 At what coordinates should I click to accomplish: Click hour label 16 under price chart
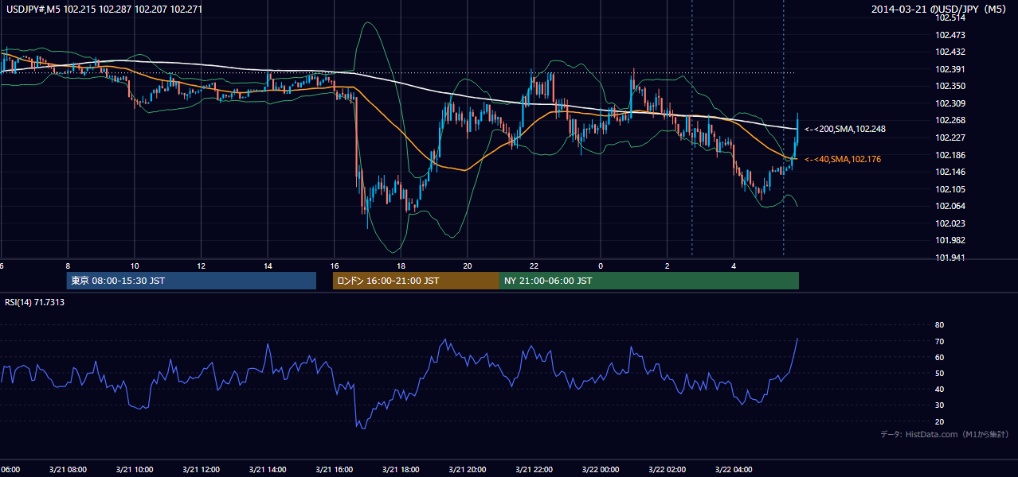point(335,266)
